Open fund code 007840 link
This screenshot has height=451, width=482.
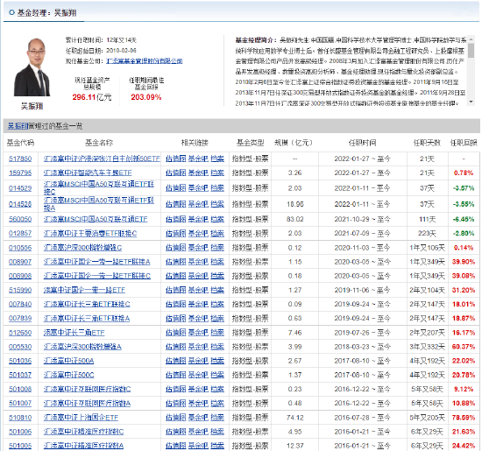tap(20, 304)
